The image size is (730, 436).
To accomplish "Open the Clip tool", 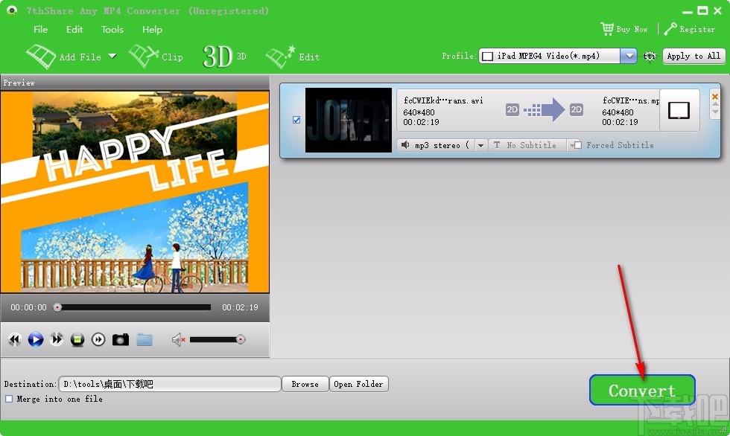I will coord(156,57).
